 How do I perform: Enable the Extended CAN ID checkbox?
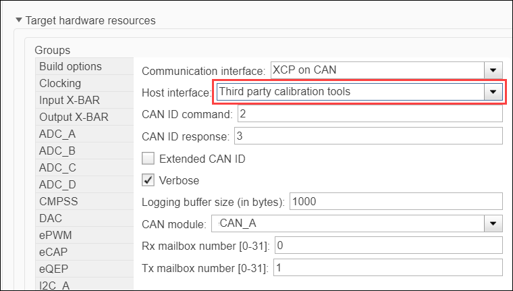pyautogui.click(x=148, y=159)
